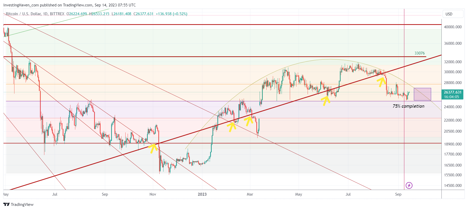The width and height of the screenshot is (468, 210).
Task: Click the 18900.000 price axis label
Action: [453, 144]
